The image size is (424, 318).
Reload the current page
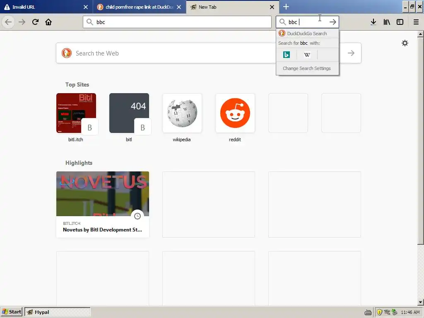tap(35, 22)
